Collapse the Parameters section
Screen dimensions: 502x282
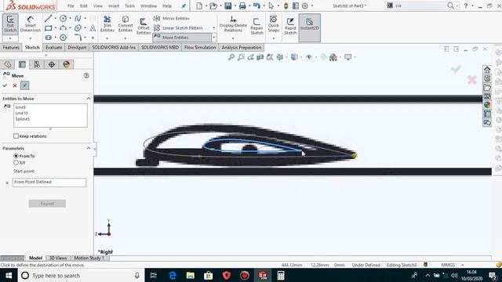(89, 148)
